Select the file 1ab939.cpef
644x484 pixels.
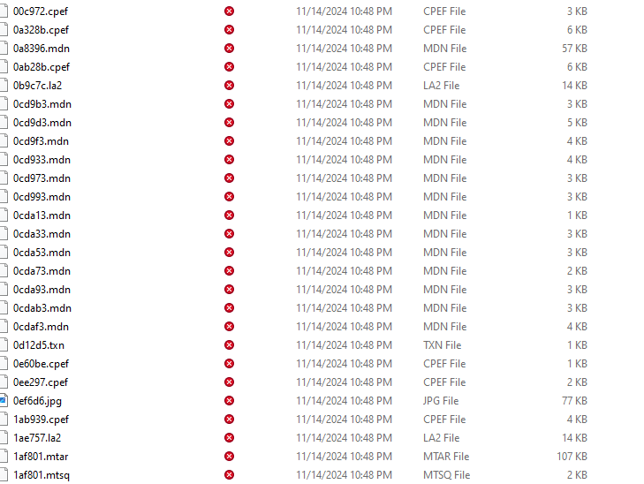click(x=41, y=420)
